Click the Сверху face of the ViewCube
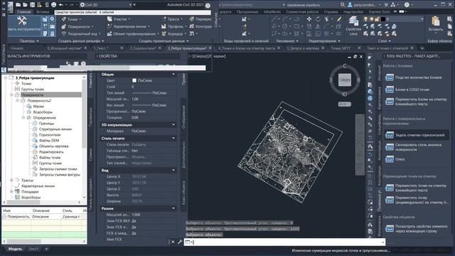The height and width of the screenshot is (256, 455). tap(345, 80)
